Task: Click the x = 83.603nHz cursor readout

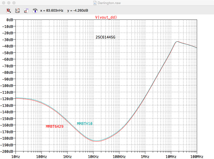Action: (x=52, y=11)
